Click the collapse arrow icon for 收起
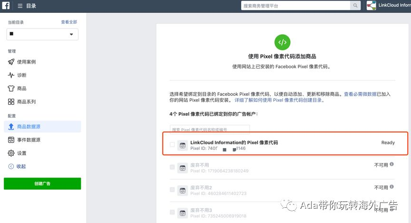411x223 pixels. click(x=11, y=166)
